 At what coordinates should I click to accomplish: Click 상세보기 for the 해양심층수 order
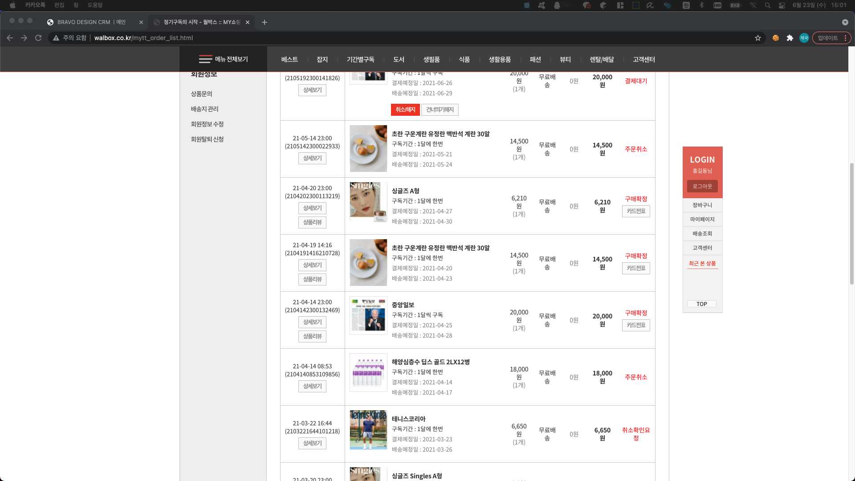click(x=312, y=386)
